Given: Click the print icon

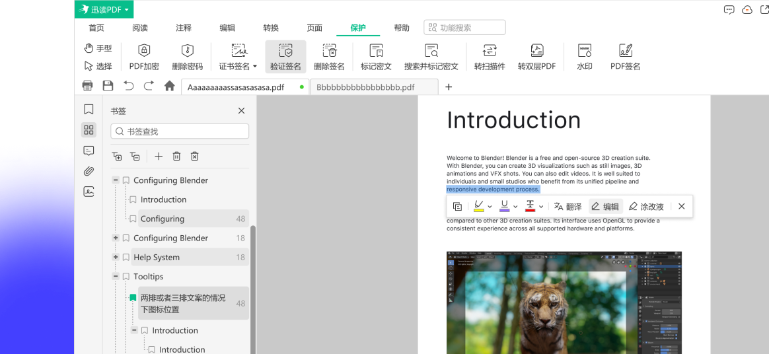Looking at the screenshot, I should pyautogui.click(x=87, y=86).
